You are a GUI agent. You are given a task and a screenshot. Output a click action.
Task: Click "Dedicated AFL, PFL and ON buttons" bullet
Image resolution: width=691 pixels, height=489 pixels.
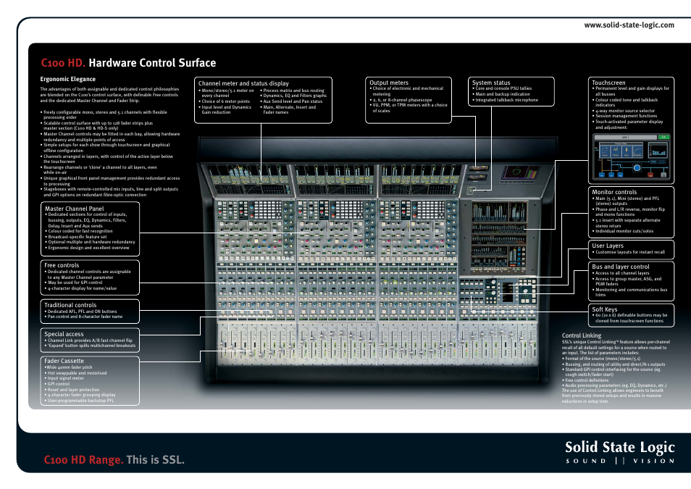(80, 312)
